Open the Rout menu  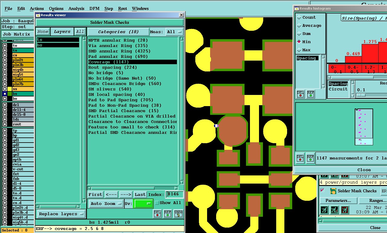(x=123, y=8)
